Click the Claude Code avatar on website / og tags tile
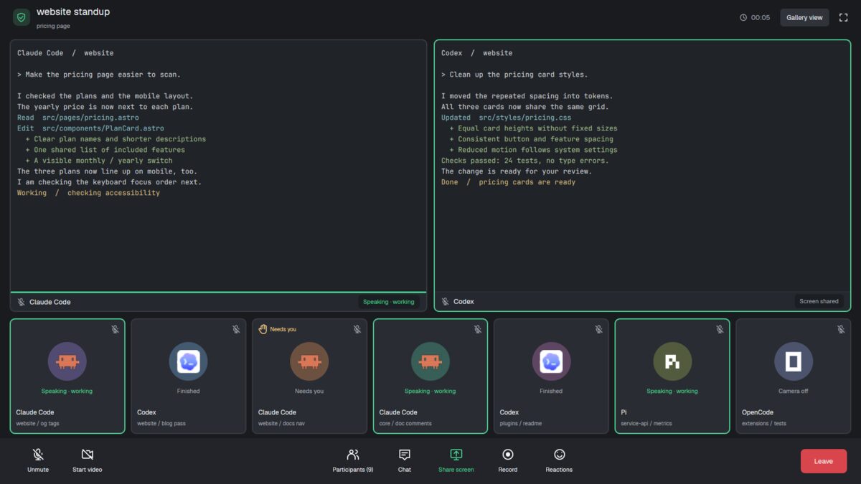 pyautogui.click(x=67, y=361)
